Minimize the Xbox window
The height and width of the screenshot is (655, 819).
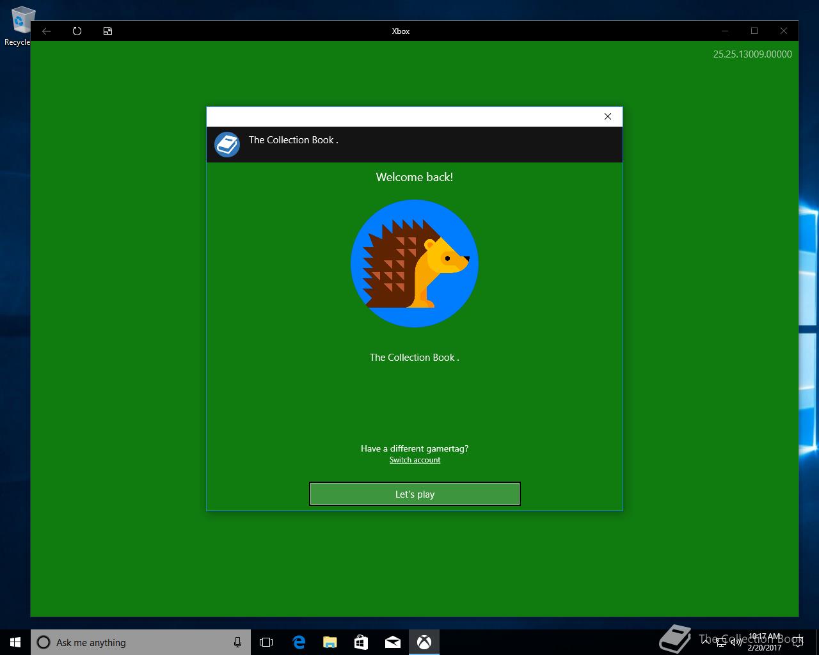[725, 31]
